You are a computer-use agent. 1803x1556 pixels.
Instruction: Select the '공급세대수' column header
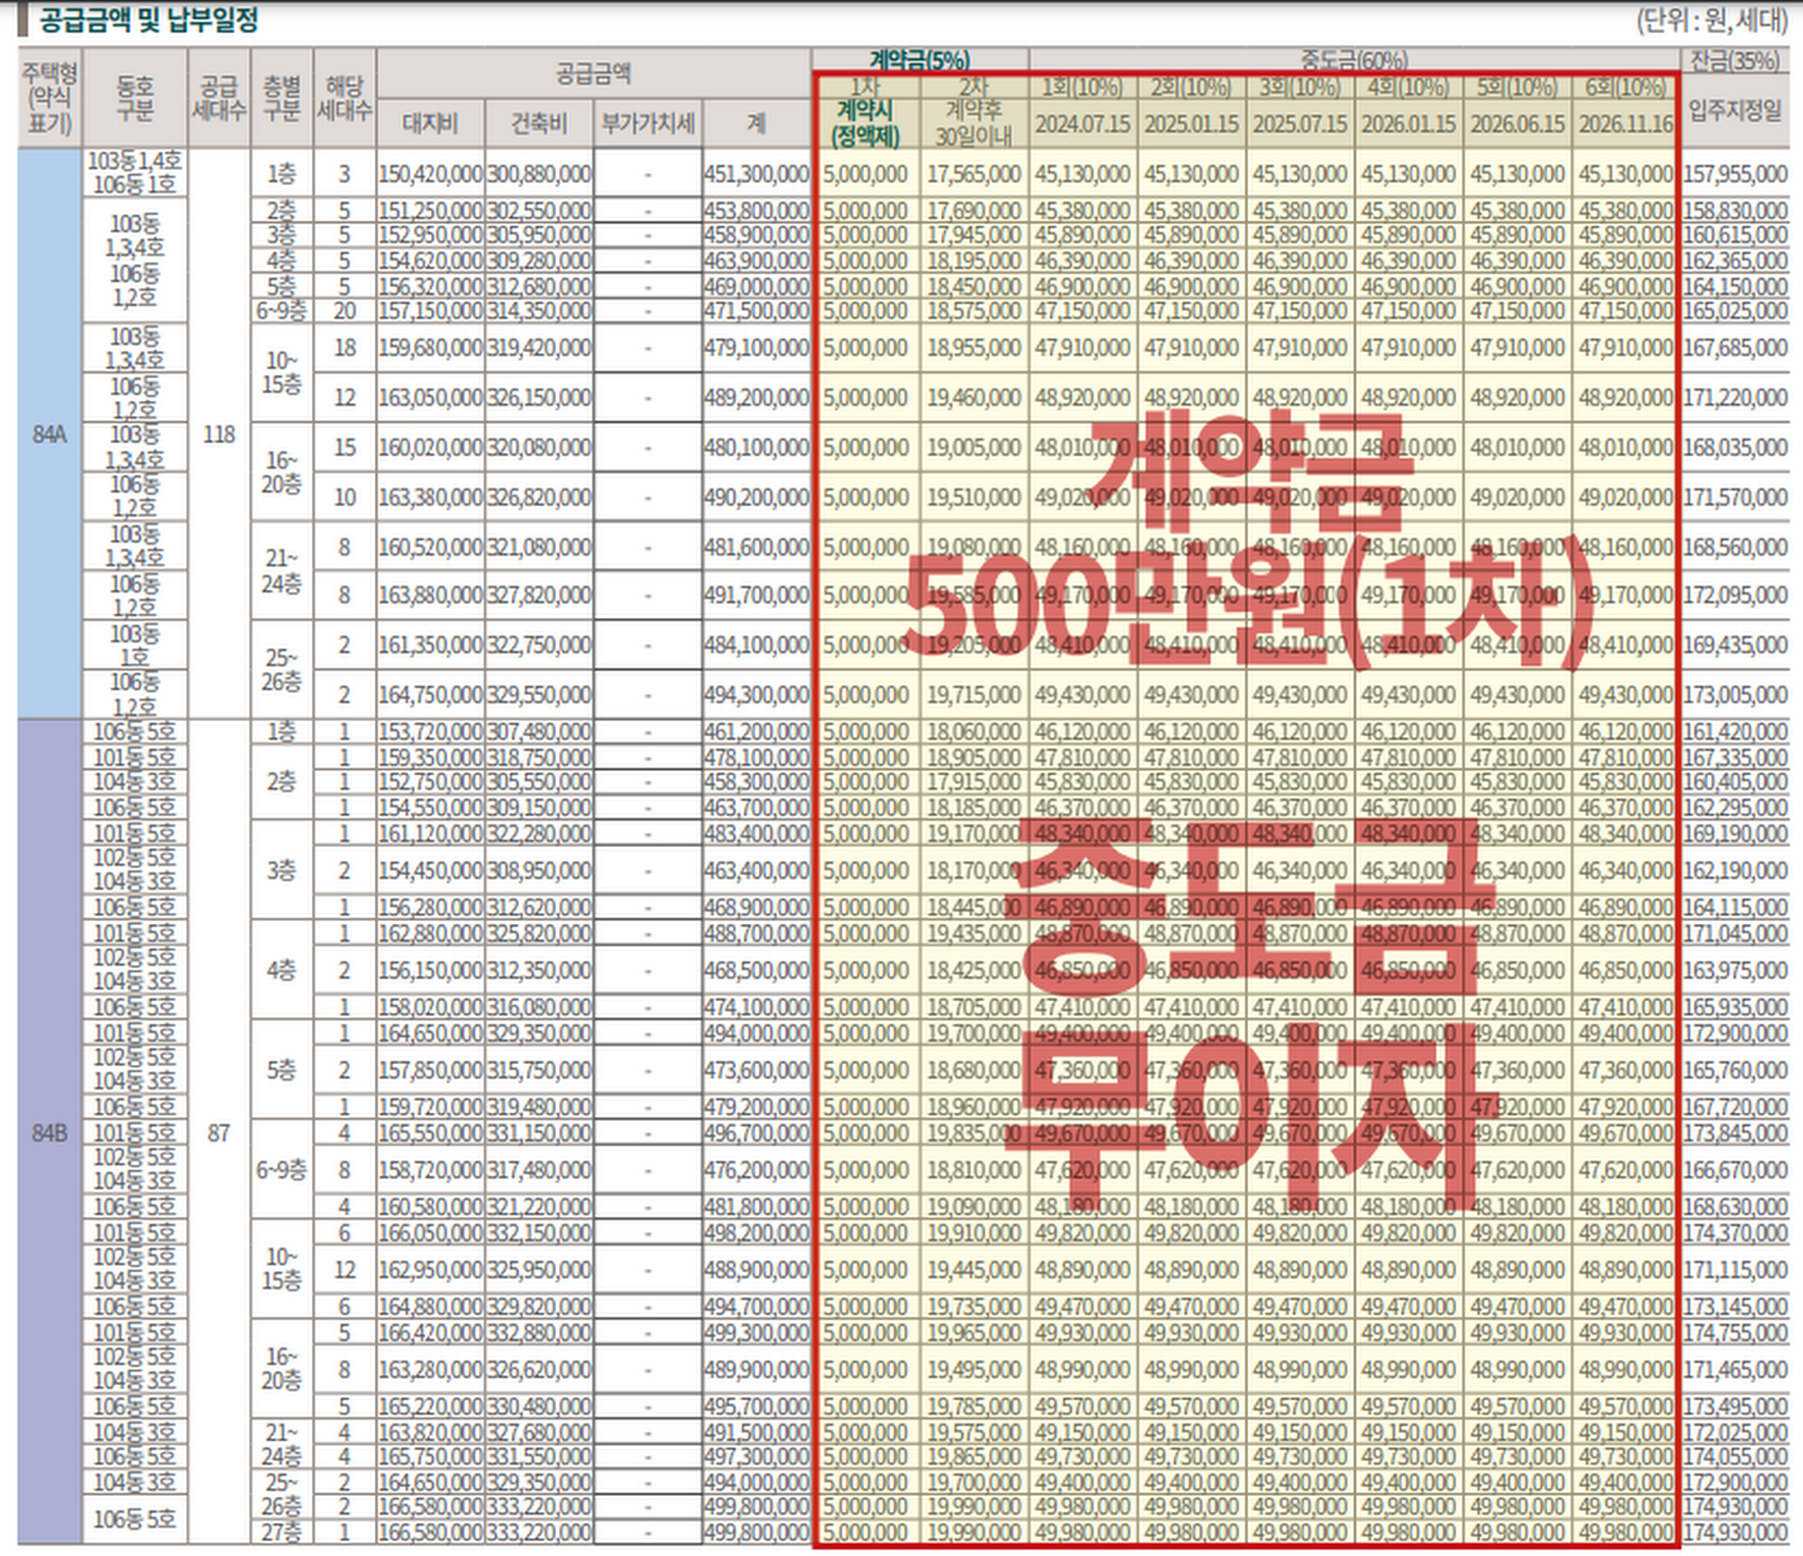coord(219,99)
